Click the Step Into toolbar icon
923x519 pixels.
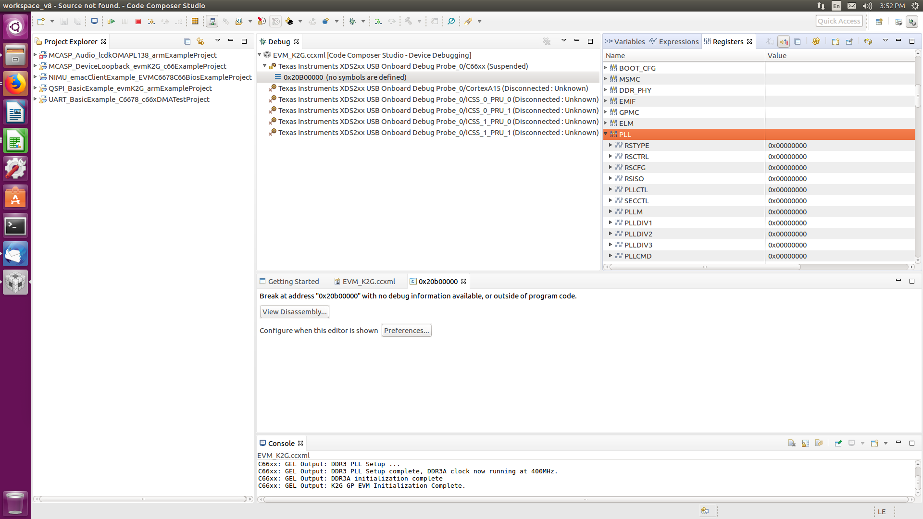tap(151, 22)
